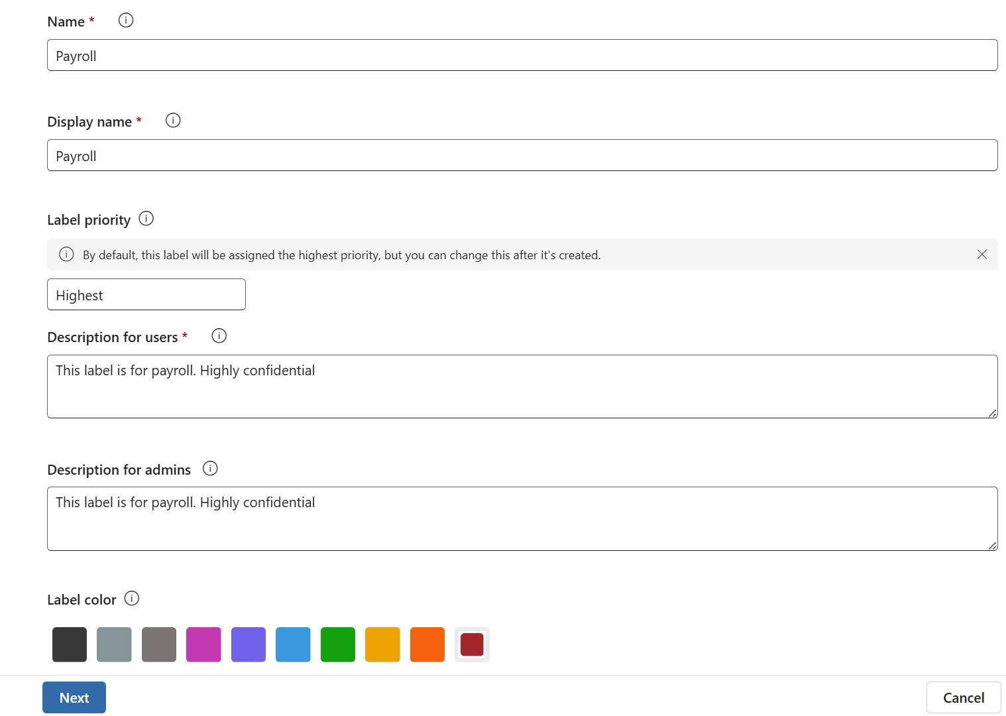Open the Label priority info tooltip
The width and height of the screenshot is (1006, 716).
(x=146, y=219)
